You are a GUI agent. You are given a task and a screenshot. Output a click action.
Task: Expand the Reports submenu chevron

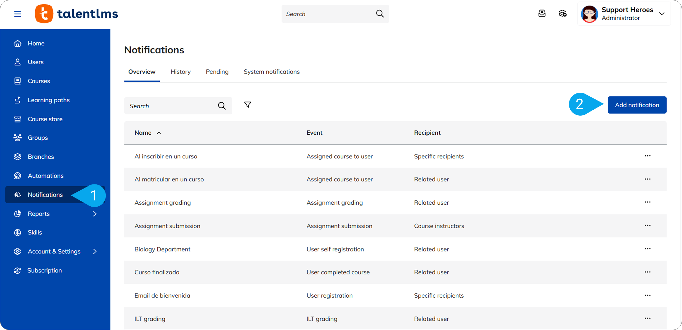[95, 213]
